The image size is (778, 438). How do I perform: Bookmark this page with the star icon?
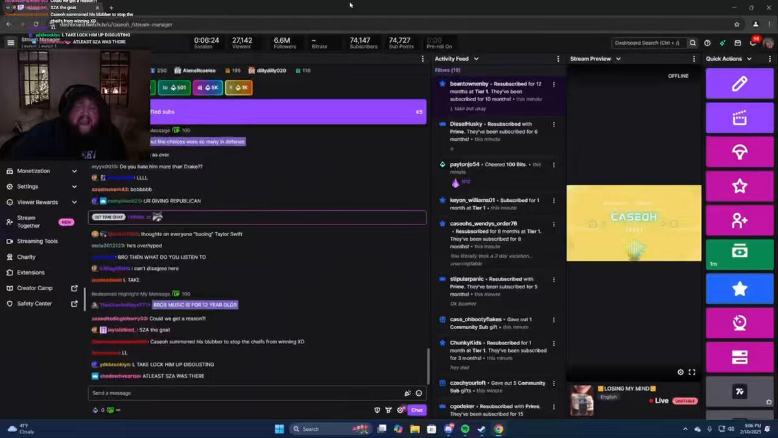[737, 24]
